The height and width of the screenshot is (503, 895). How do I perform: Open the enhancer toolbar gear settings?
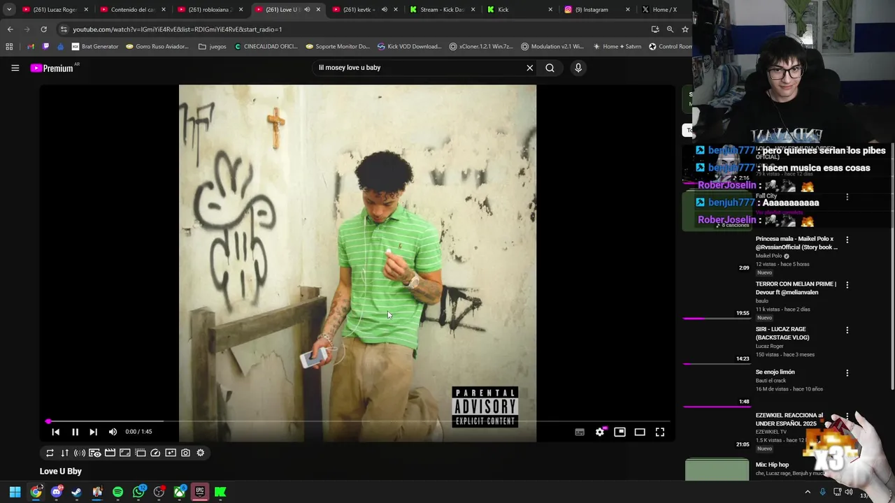(x=201, y=453)
